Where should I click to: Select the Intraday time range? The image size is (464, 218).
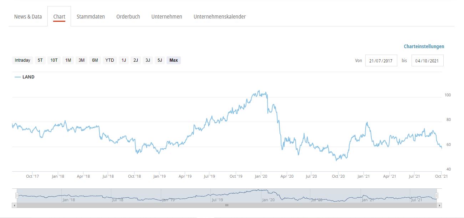point(22,60)
